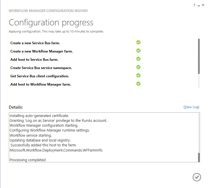Select 'Add host to Service Bus farm.' step
Viewport: 208px width, 188px height.
point(34,60)
